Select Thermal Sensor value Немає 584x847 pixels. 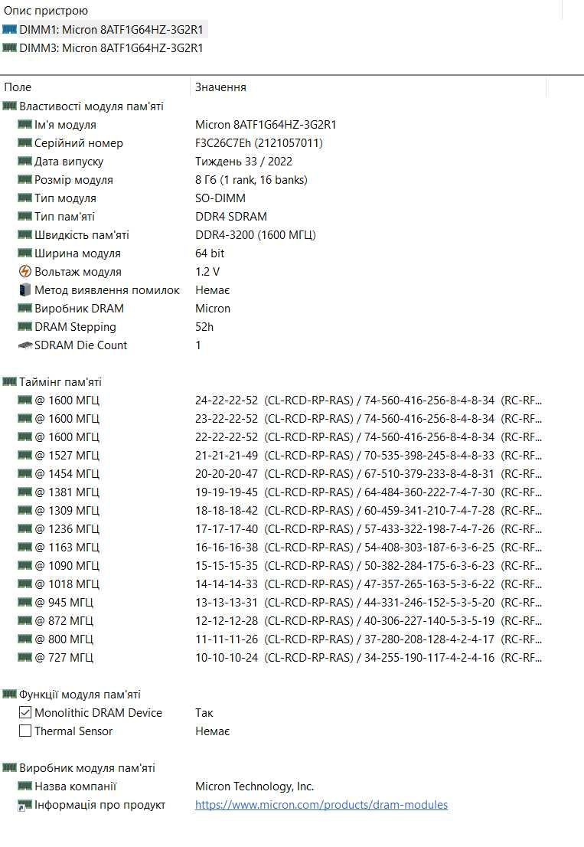tap(212, 731)
